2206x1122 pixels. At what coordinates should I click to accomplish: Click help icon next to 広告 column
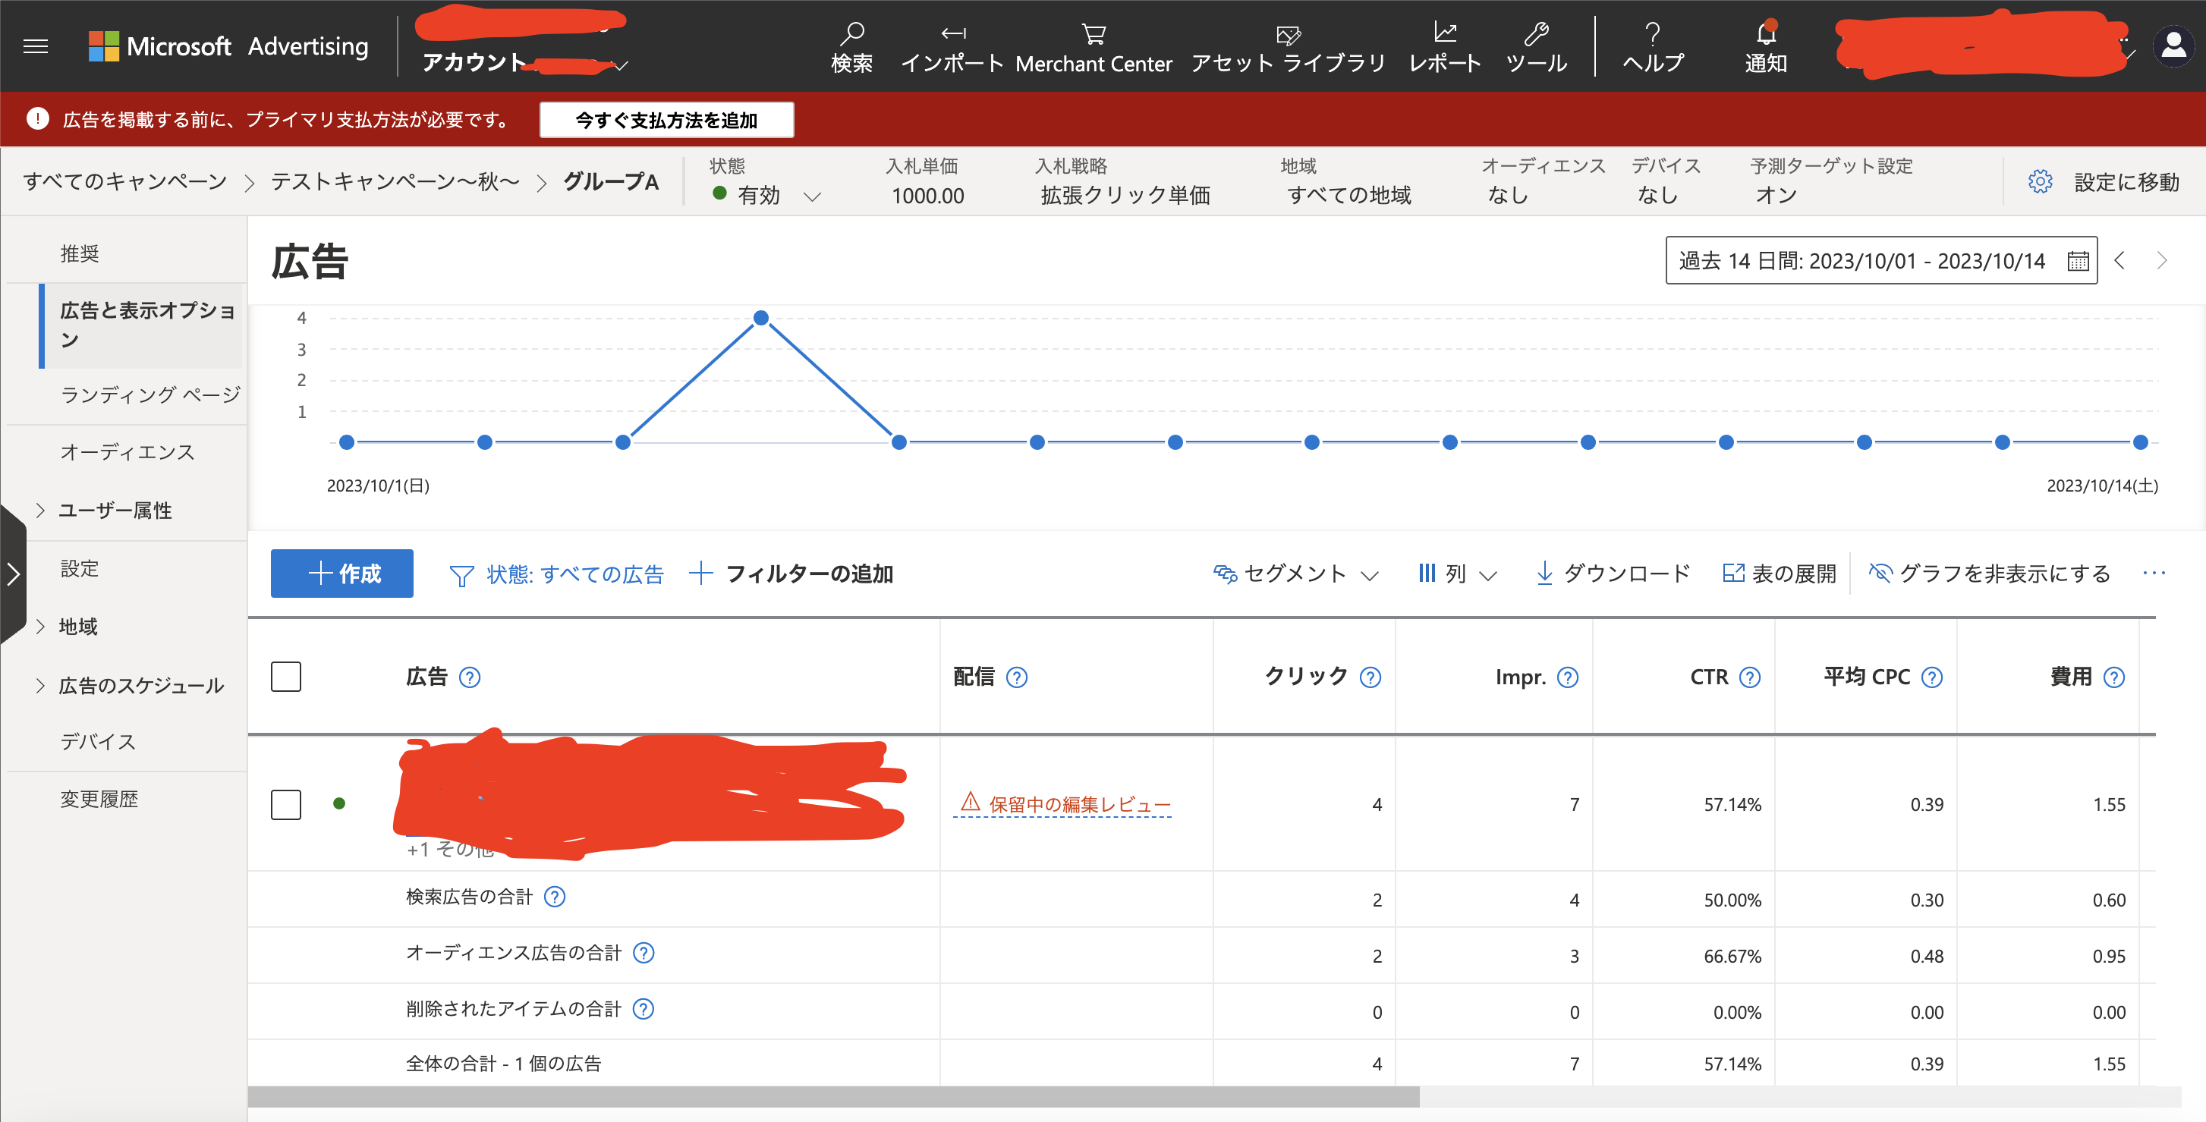[469, 677]
